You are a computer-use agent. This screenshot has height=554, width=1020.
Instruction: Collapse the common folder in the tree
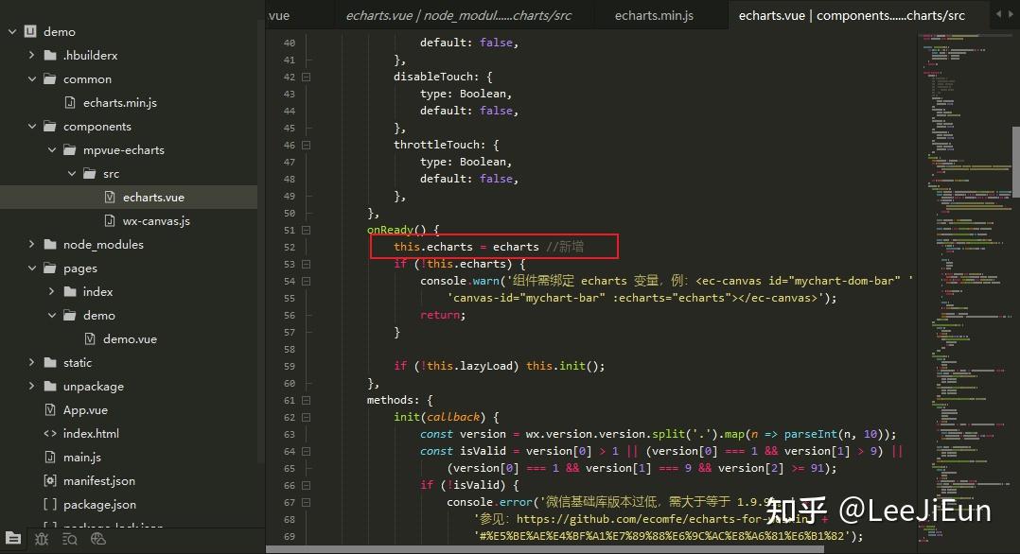click(31, 78)
